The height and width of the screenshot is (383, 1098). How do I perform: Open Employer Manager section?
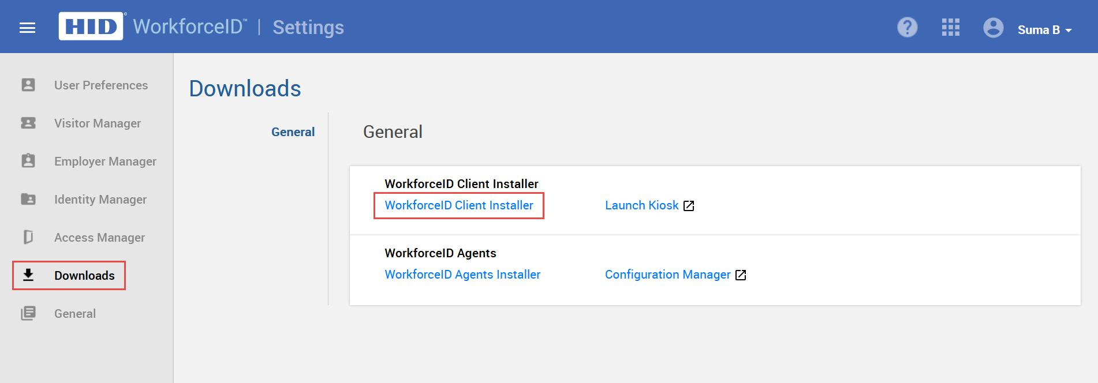tap(105, 162)
